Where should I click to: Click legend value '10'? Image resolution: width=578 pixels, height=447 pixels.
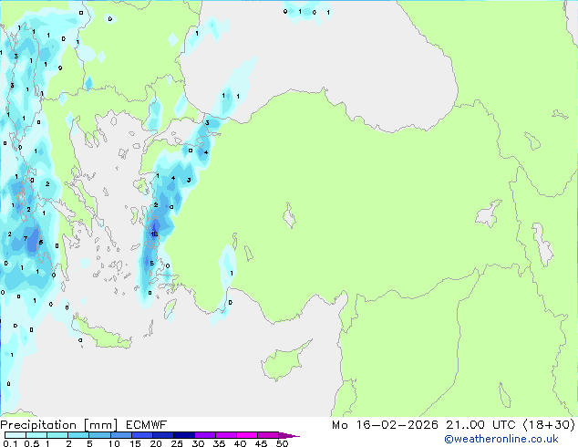tap(114, 443)
